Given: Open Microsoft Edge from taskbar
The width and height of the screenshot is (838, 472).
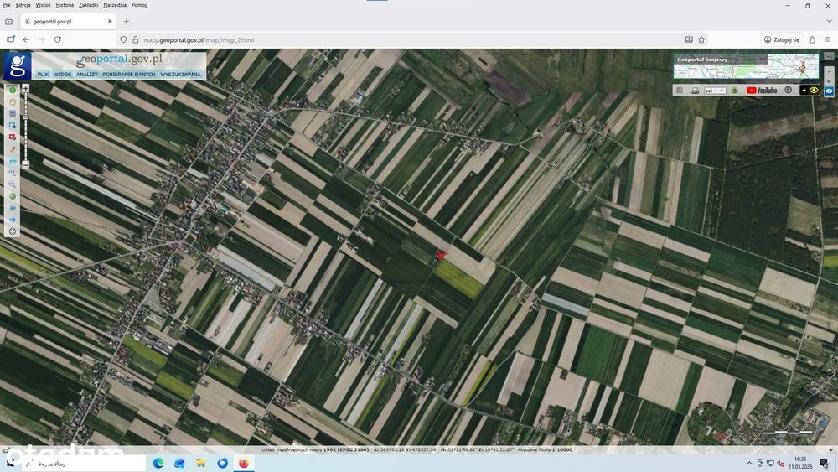Looking at the screenshot, I should [158, 463].
